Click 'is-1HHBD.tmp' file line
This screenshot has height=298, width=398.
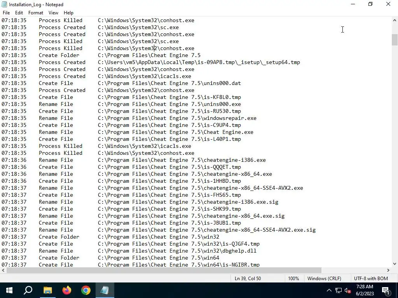click(121, 181)
